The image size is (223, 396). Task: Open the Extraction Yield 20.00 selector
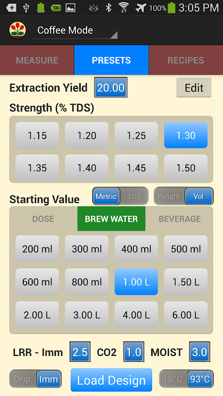point(111,88)
